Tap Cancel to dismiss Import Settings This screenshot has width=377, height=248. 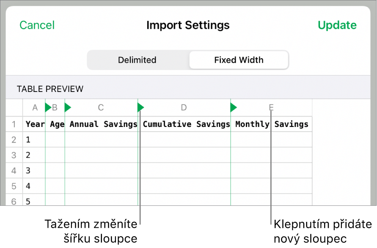37,25
